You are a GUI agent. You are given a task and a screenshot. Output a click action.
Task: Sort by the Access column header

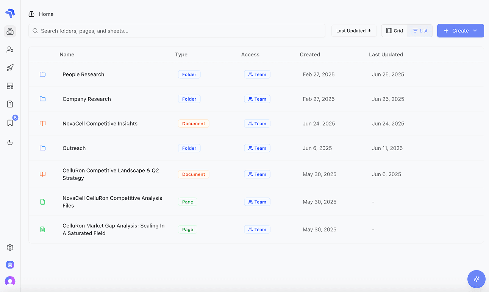click(x=250, y=54)
